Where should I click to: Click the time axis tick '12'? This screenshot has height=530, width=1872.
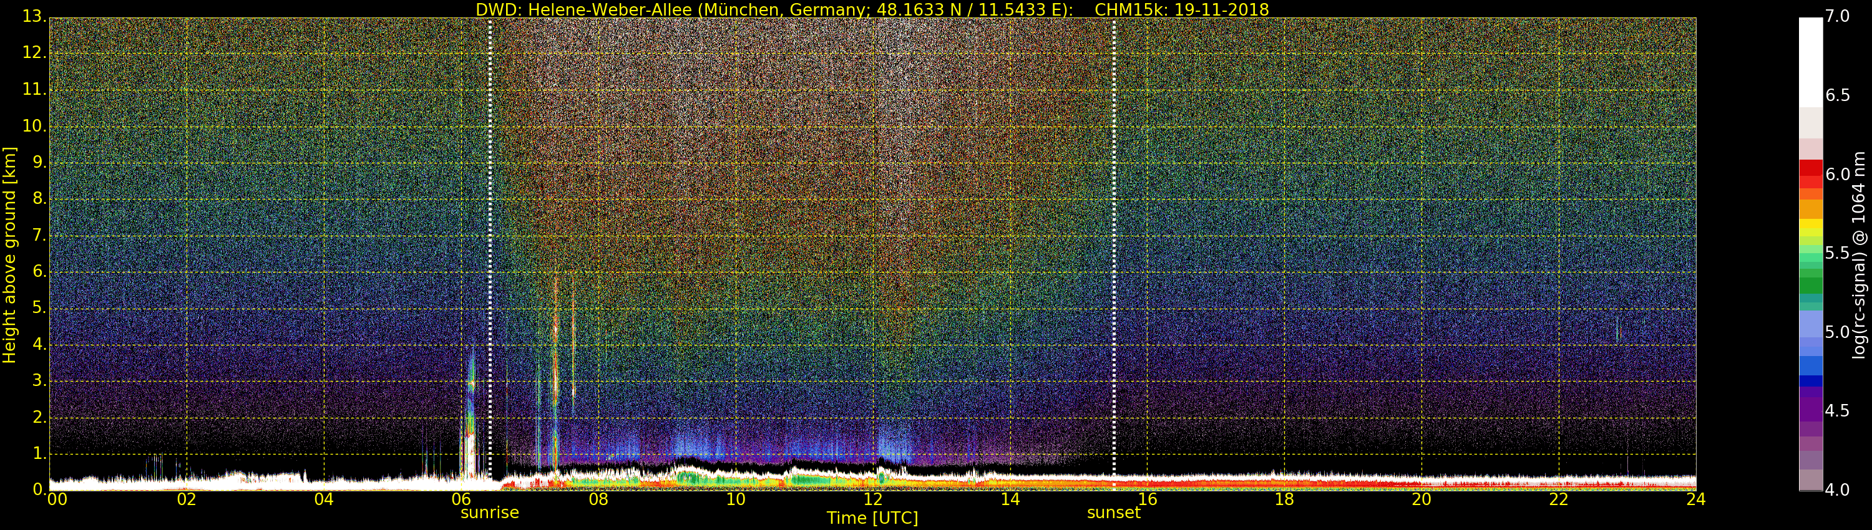tap(873, 499)
